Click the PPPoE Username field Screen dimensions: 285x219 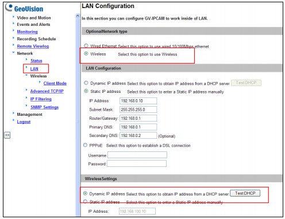(x=137, y=155)
